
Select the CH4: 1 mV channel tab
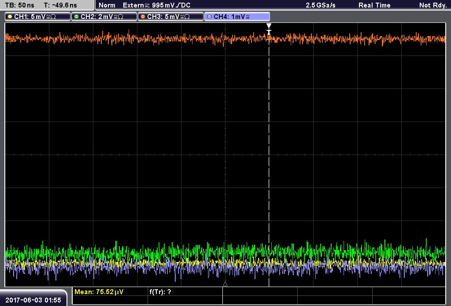237,16
